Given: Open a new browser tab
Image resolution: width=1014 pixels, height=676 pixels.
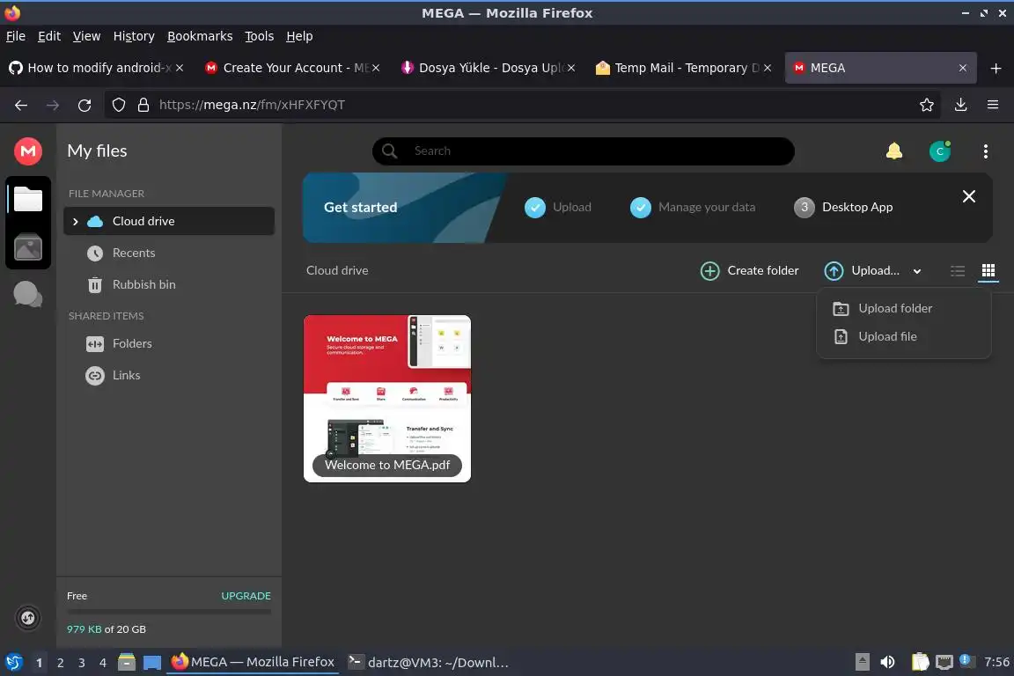Looking at the screenshot, I should pos(996,68).
